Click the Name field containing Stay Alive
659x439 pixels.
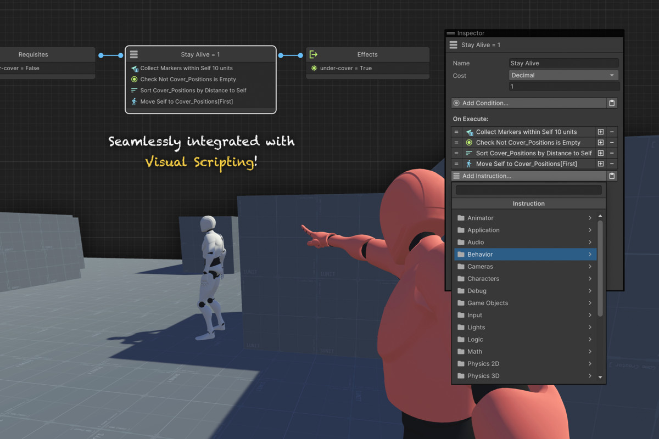point(563,63)
